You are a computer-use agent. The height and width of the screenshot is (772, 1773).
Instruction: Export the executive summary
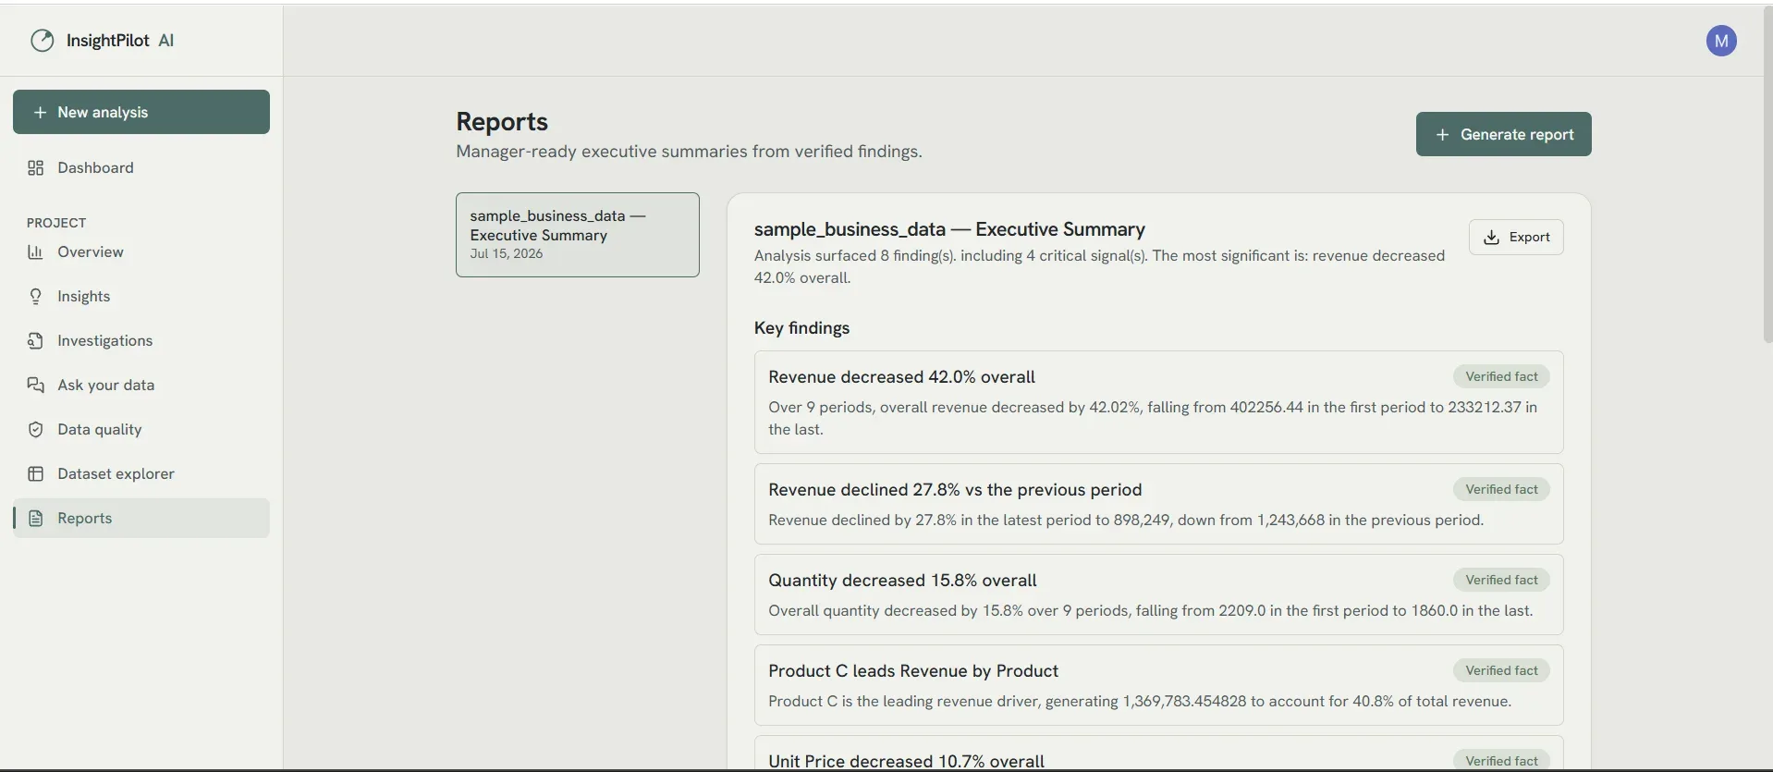click(1516, 237)
